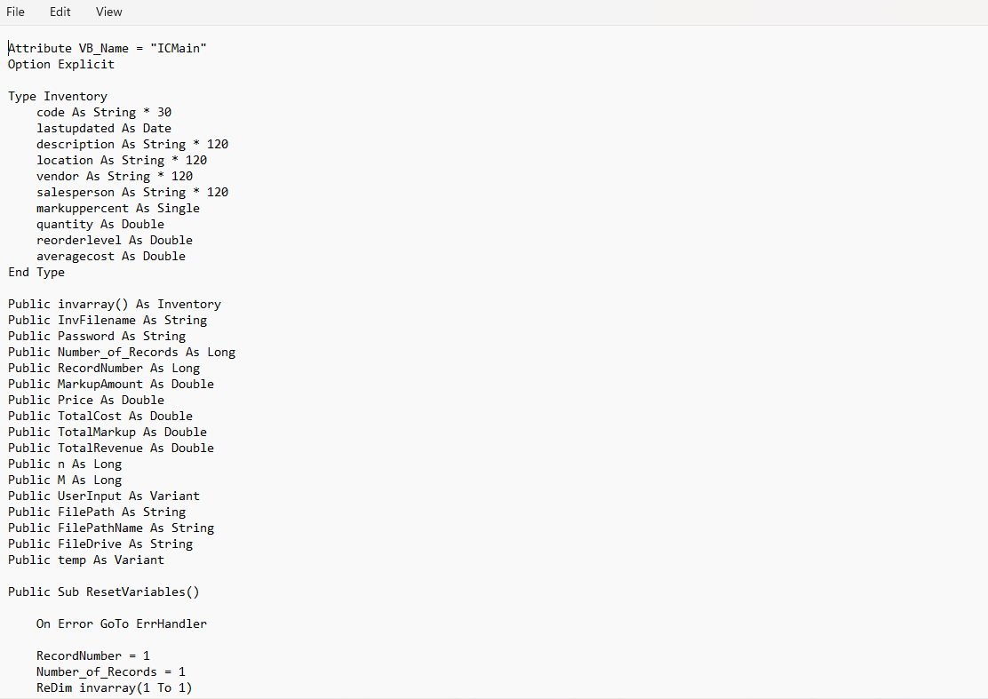Screen dimensions: 988x699
Task: Place cursor in the description field line
Action: [131, 144]
